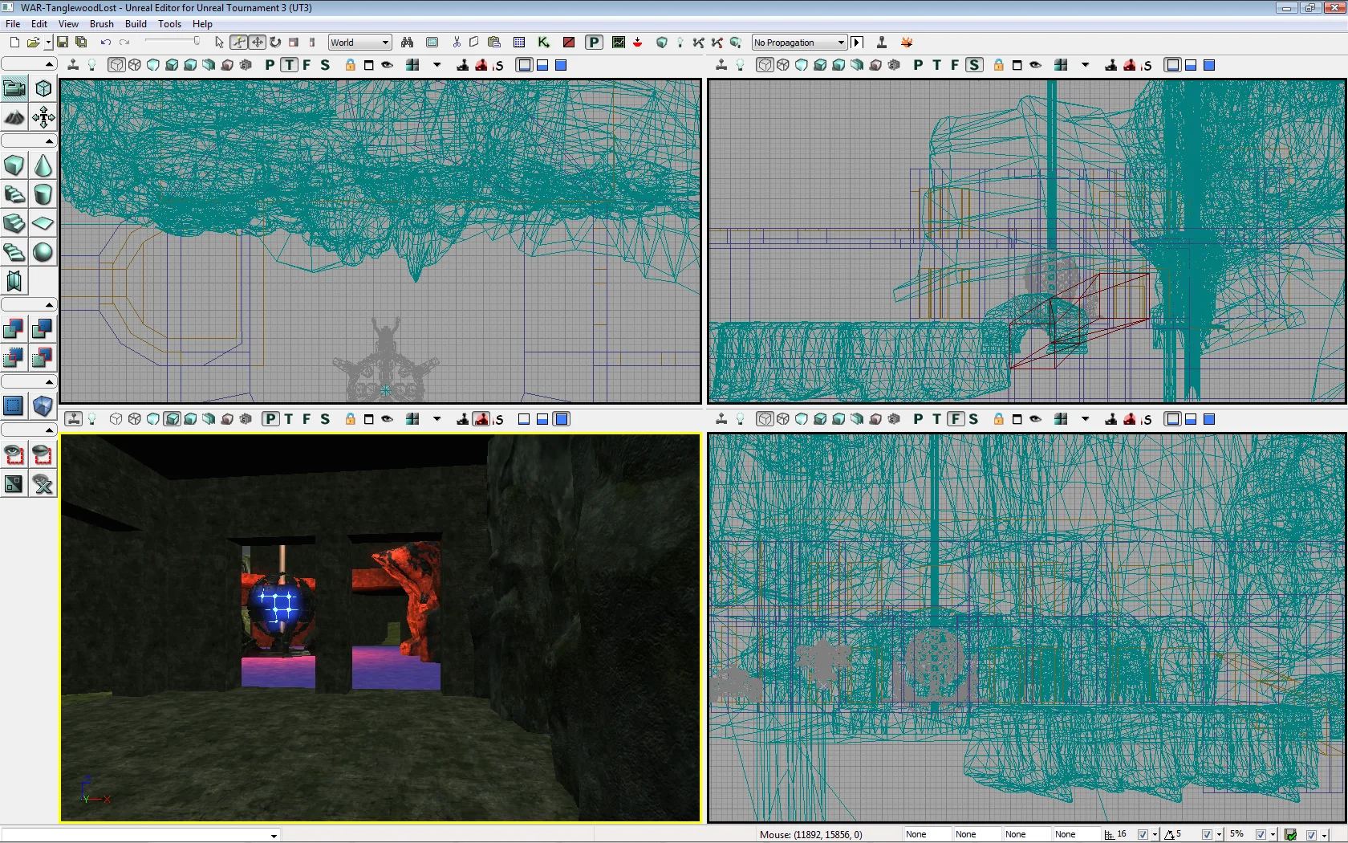Viewport: 1348px width, 843px height.
Task: Click CSG Subtract brush button
Action: pos(43,329)
